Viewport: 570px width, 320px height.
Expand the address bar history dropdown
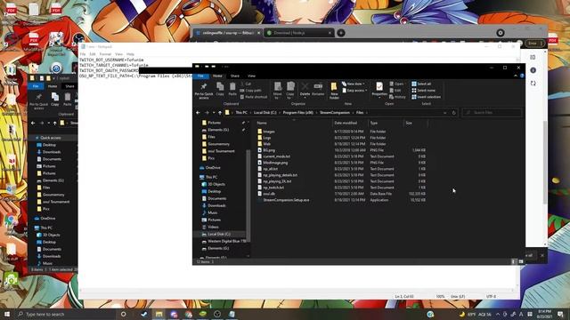(x=445, y=113)
